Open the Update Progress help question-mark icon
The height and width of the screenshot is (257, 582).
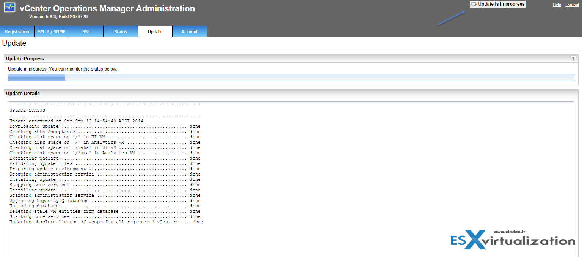coord(573,59)
